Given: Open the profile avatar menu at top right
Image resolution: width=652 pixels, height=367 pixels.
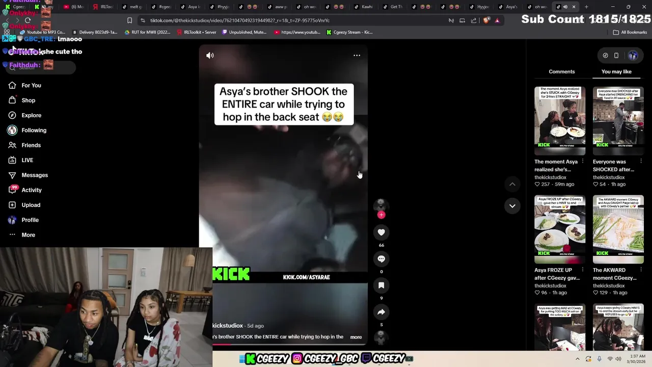Looking at the screenshot, I should coord(633,56).
